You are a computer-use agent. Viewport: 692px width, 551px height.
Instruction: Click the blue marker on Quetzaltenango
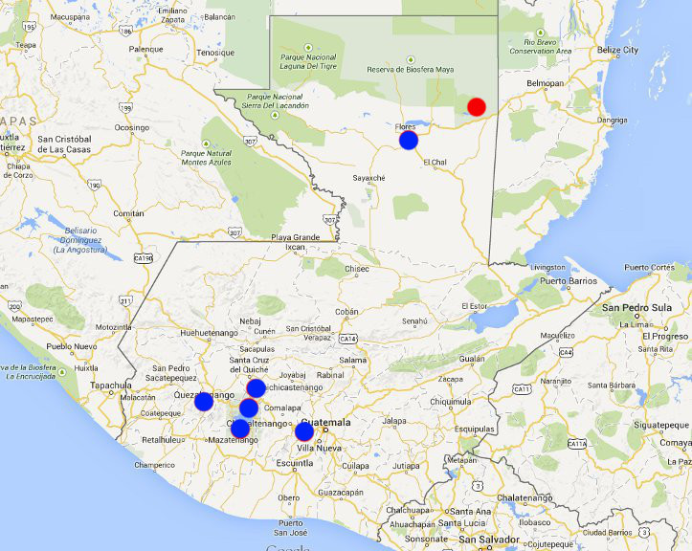pyautogui.click(x=204, y=402)
